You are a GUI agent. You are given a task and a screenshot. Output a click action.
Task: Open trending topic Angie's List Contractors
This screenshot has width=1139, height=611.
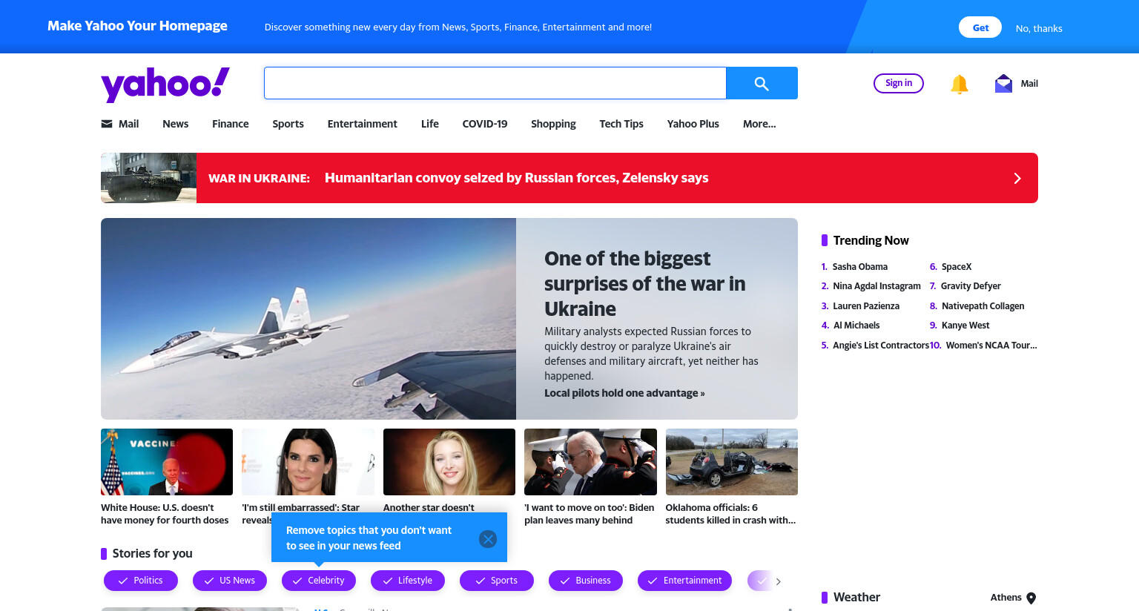click(881, 346)
